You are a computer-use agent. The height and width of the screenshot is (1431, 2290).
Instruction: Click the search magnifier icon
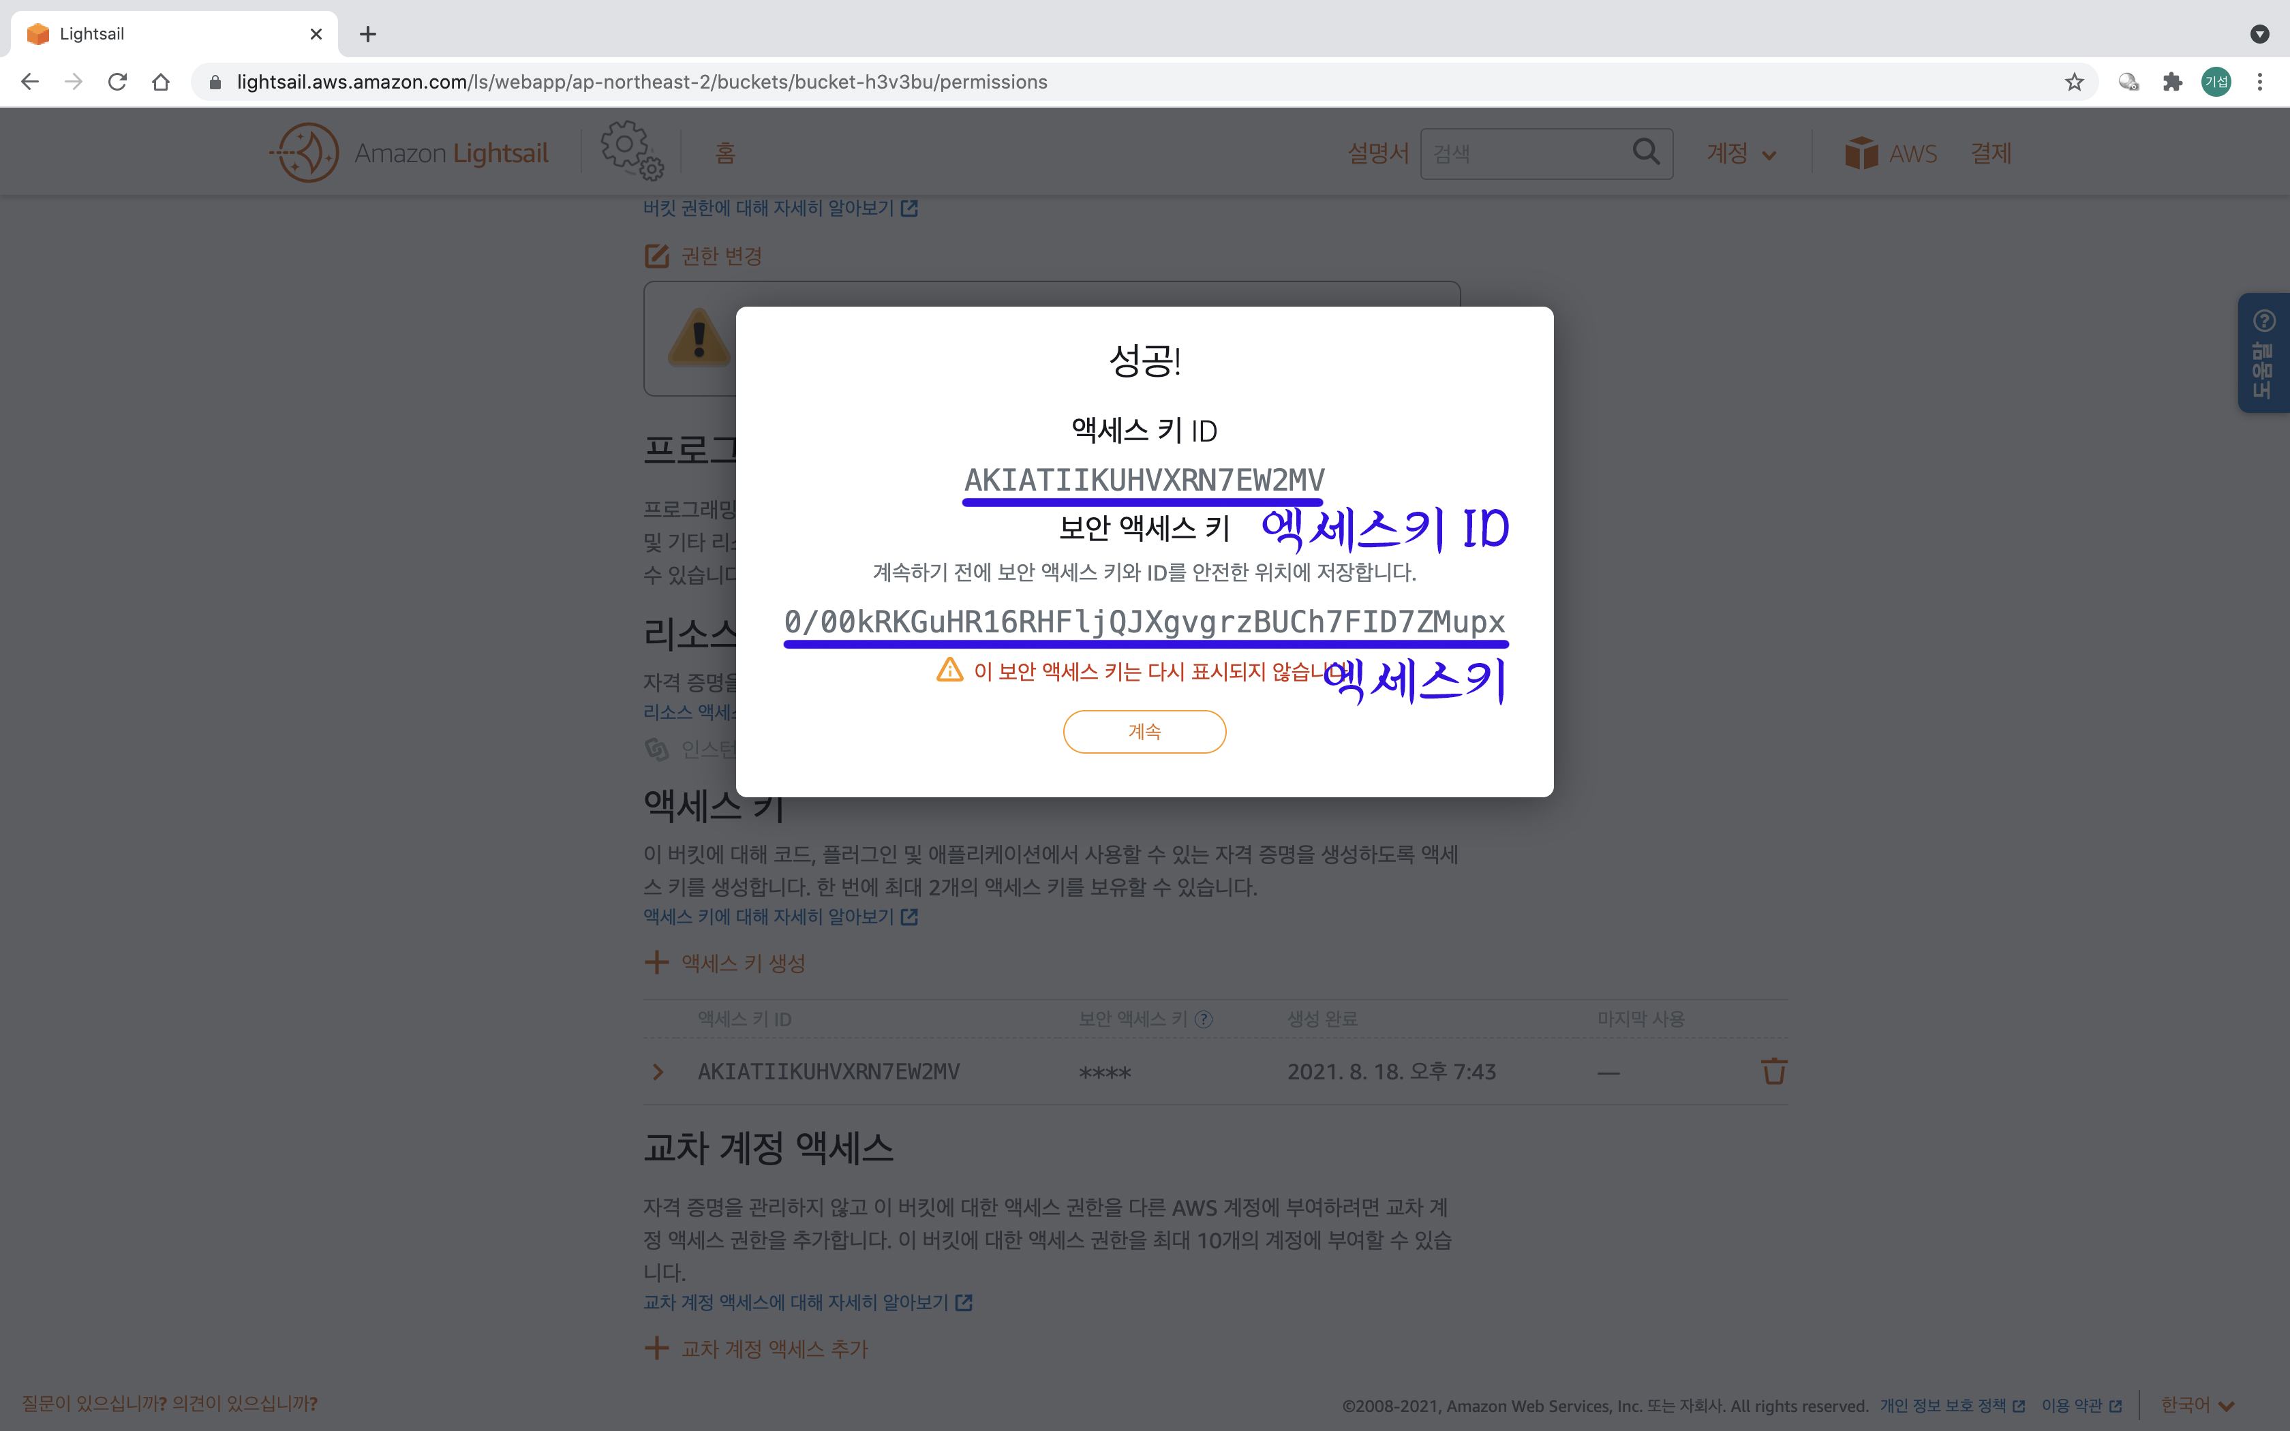click(1645, 153)
